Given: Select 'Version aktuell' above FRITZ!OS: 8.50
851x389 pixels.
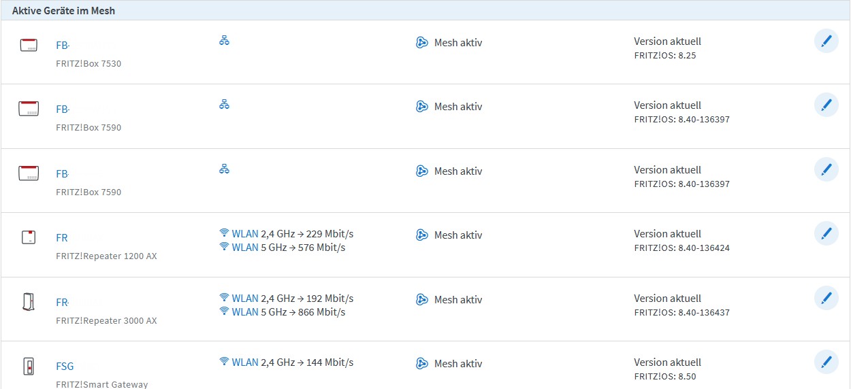Looking at the screenshot, I should [x=667, y=362].
